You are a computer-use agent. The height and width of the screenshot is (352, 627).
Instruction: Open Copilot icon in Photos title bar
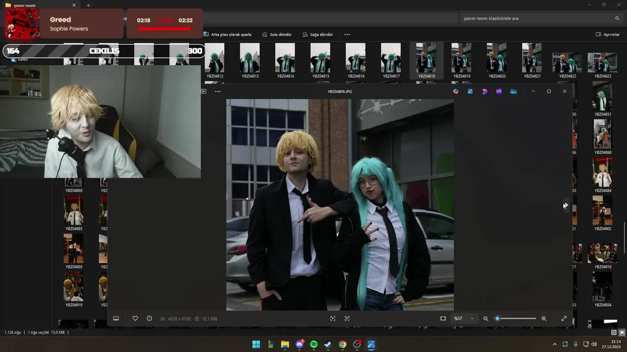pos(456,91)
